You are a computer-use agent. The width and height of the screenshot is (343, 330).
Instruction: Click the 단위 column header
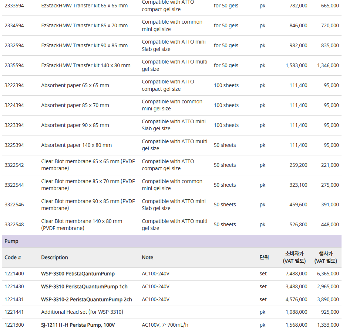264,257
